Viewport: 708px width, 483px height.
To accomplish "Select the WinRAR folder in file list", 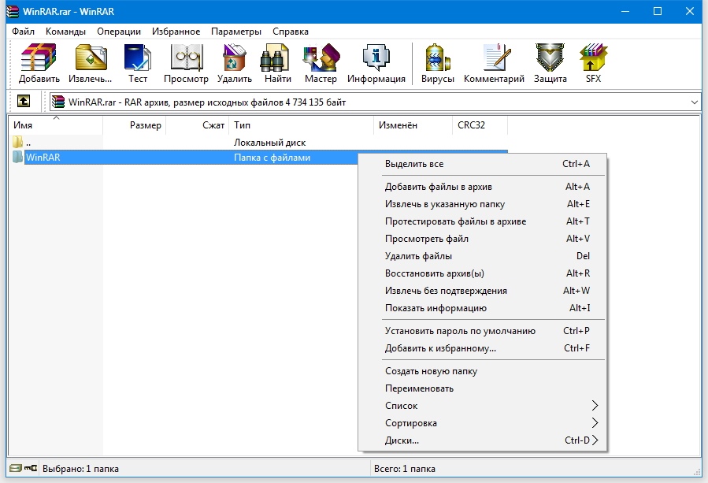I will 43,158.
